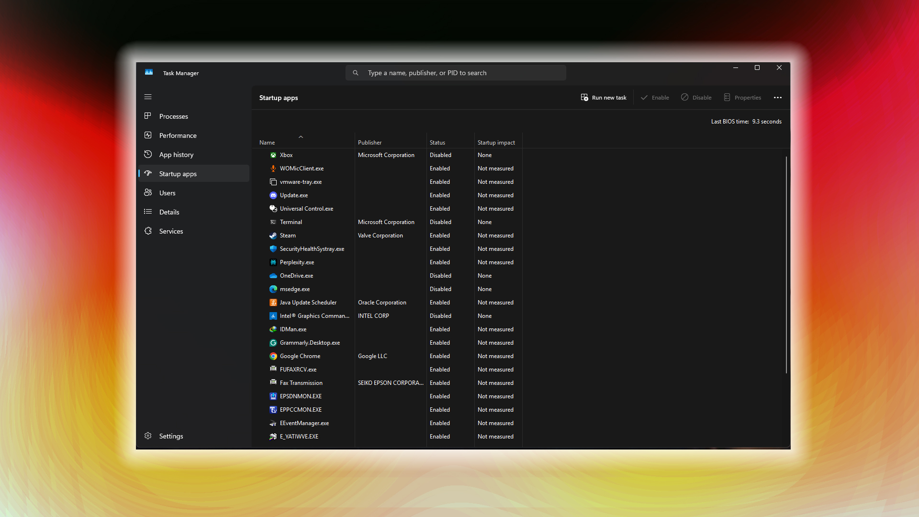
Task: Click Enabled status in Steam row
Action: click(x=440, y=236)
